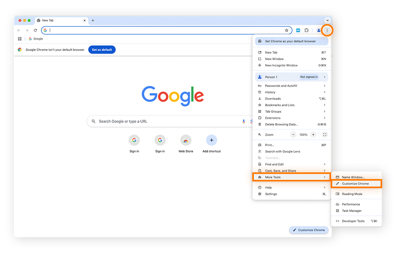Select Print from the menu

click(x=291, y=145)
